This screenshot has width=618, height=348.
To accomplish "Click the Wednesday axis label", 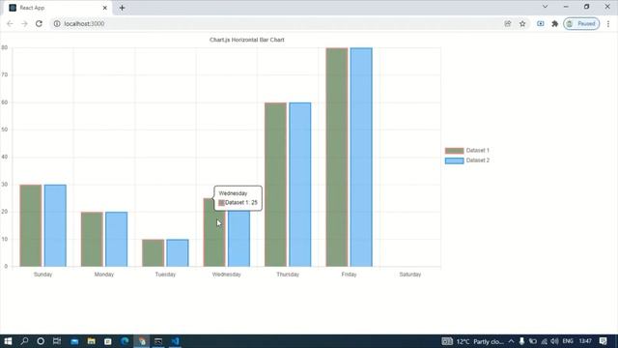I will 226,275.
